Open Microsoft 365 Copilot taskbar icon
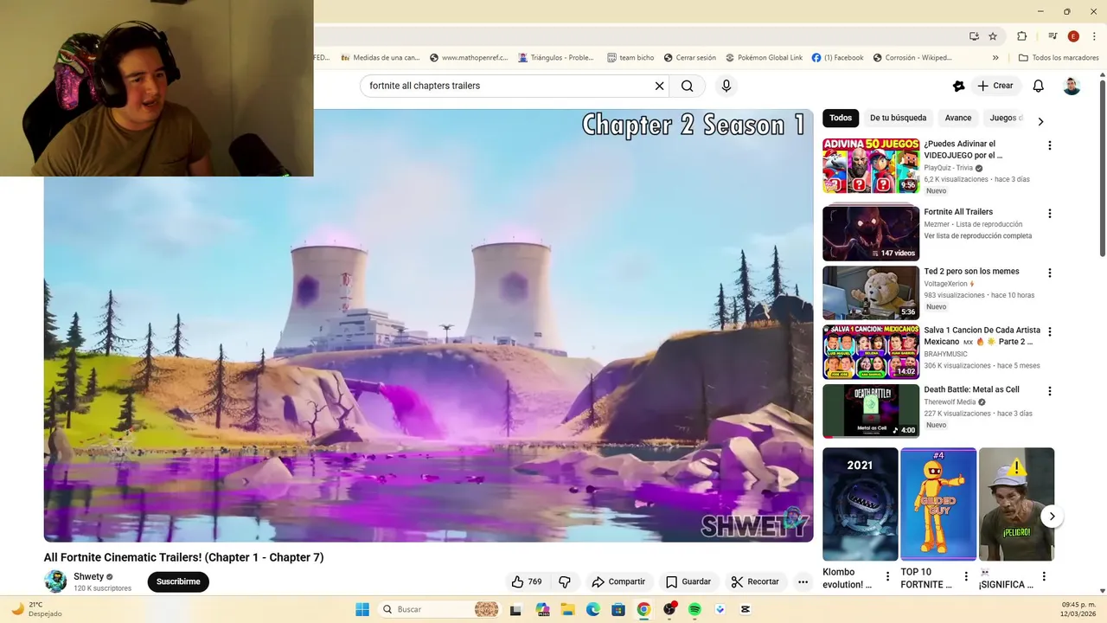 point(542,609)
